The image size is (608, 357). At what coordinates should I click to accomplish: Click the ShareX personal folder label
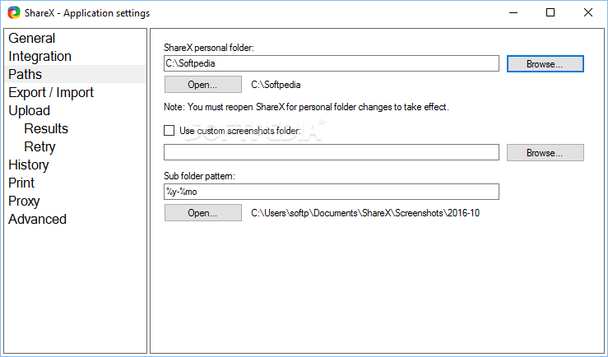click(209, 48)
